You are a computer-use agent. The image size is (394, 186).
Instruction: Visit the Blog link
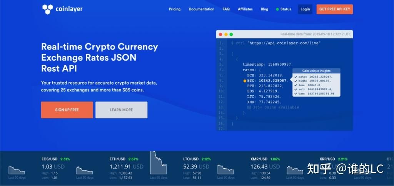[264, 9]
